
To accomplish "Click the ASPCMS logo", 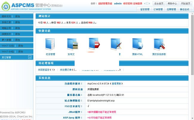I will 6,6.
